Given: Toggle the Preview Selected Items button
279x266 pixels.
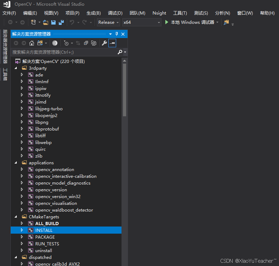Looking at the screenshot, I should coord(112,43).
